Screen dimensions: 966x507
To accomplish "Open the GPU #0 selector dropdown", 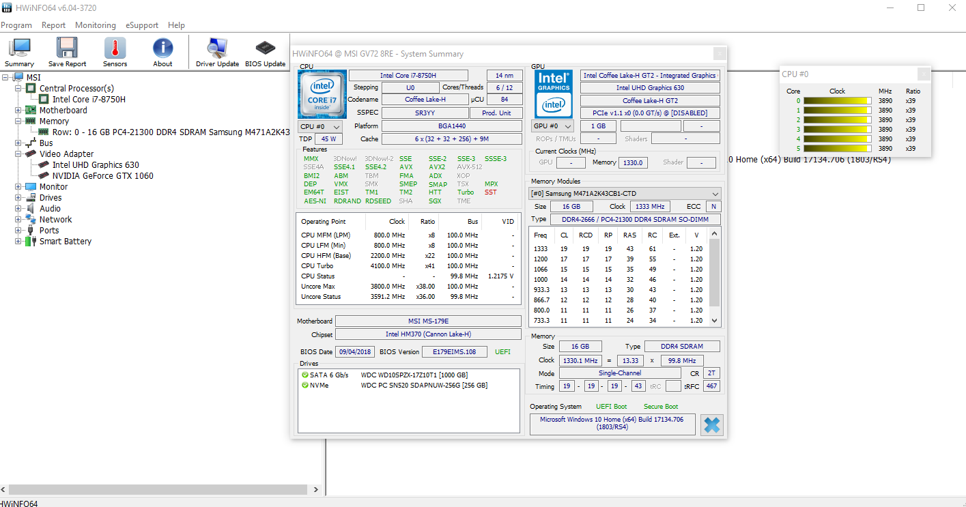I will coord(554,126).
